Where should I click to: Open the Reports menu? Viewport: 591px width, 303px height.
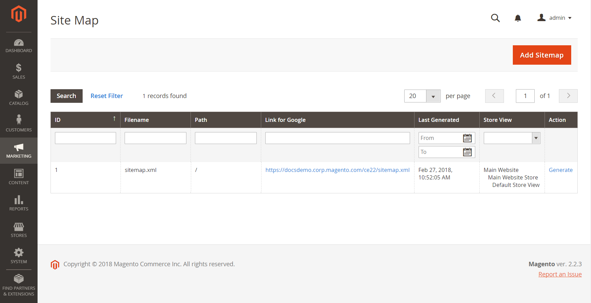[19, 203]
